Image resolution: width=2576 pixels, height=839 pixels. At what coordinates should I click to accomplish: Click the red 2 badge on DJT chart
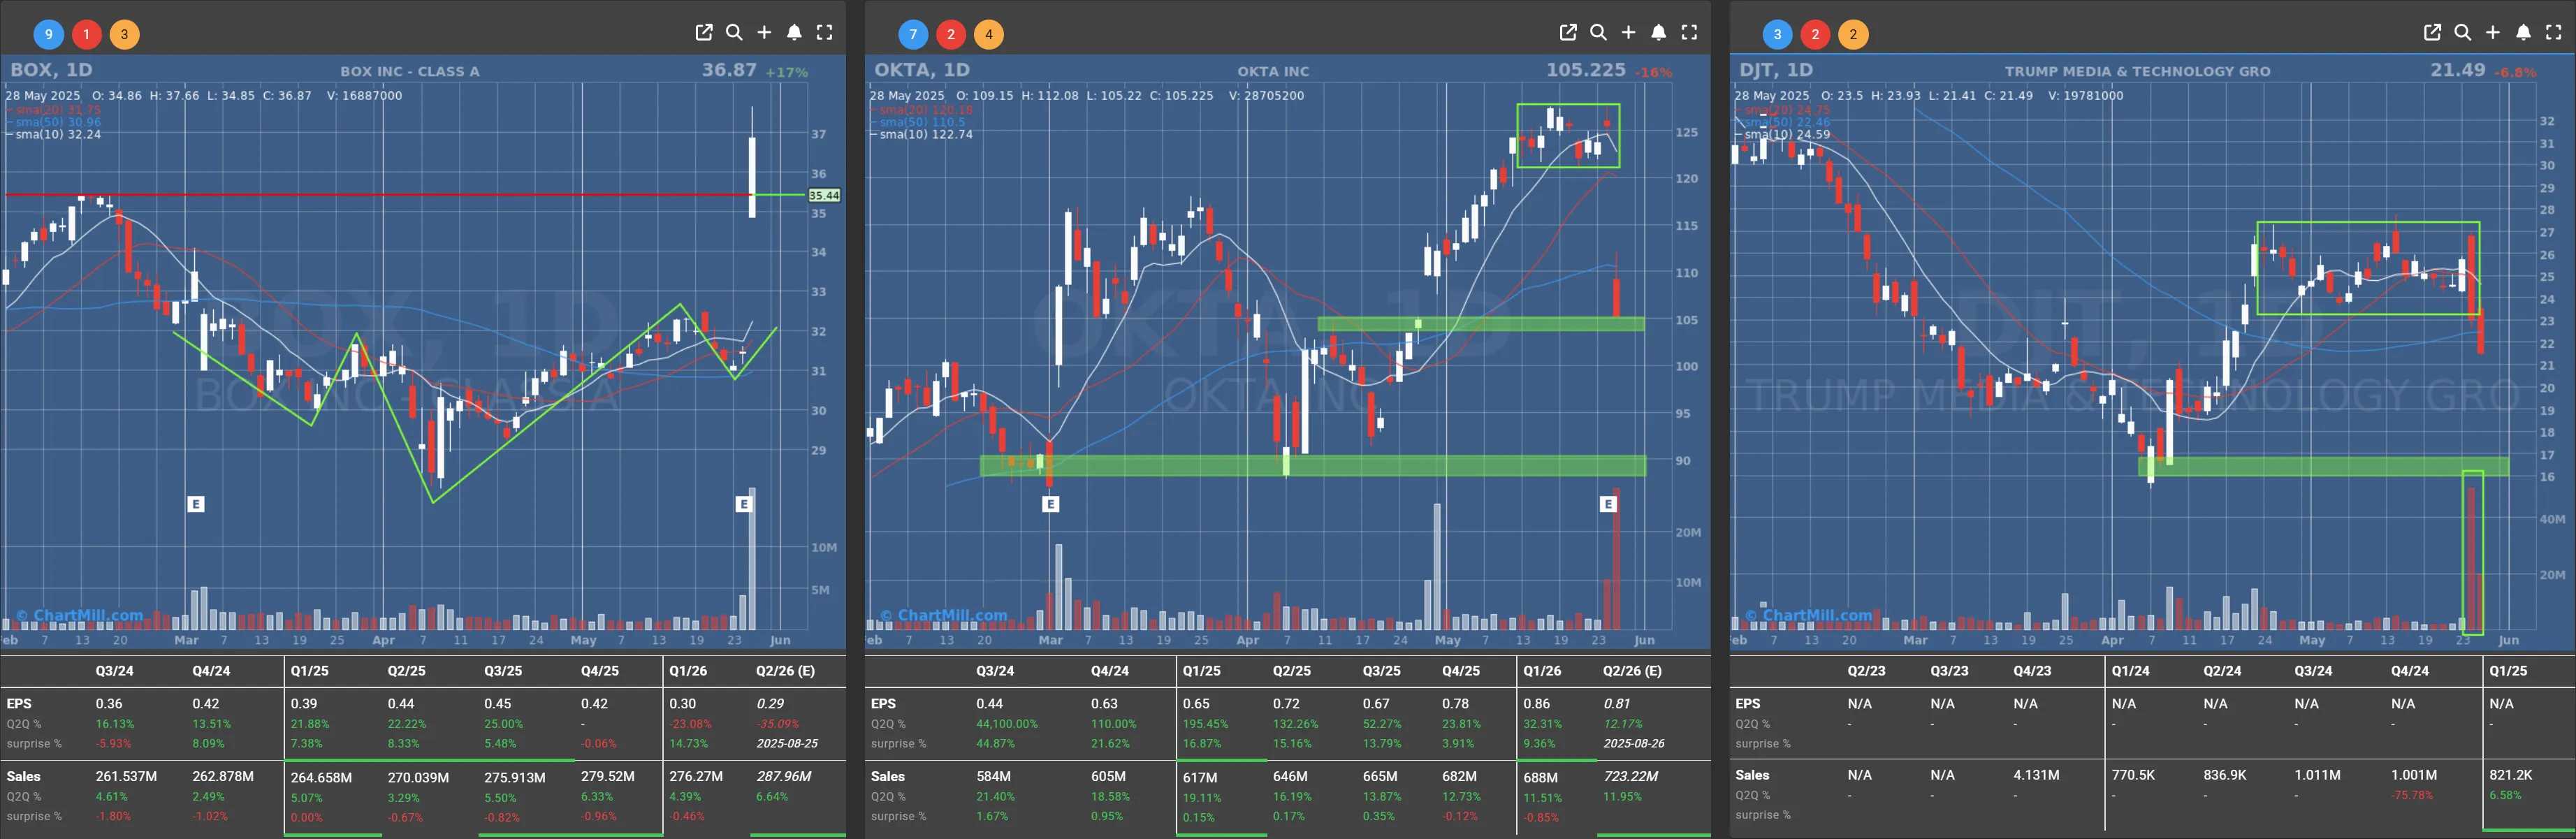(1815, 34)
